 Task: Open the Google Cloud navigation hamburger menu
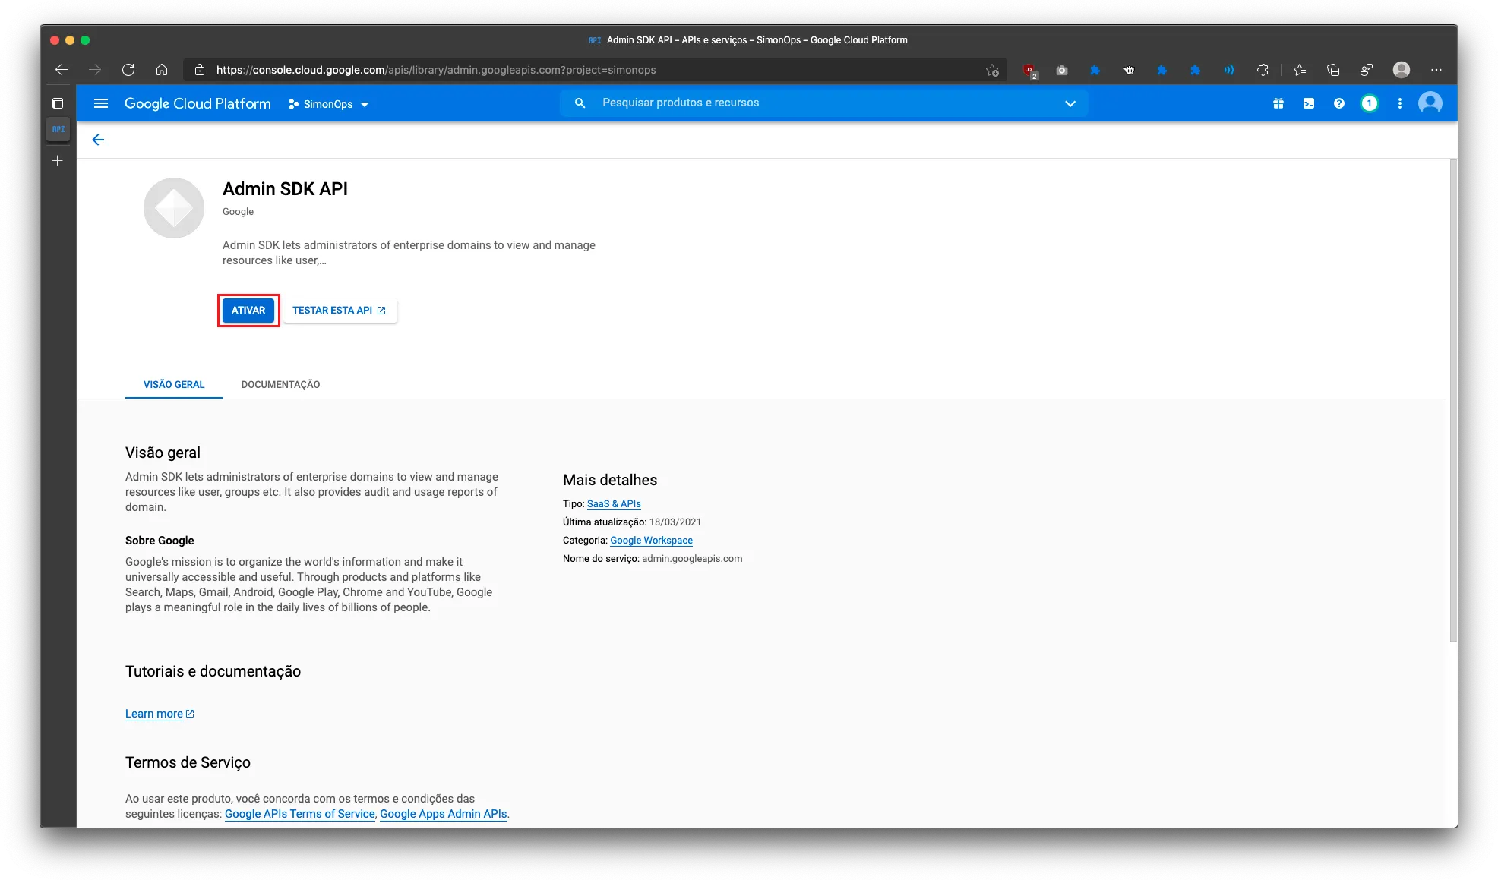[x=101, y=103]
